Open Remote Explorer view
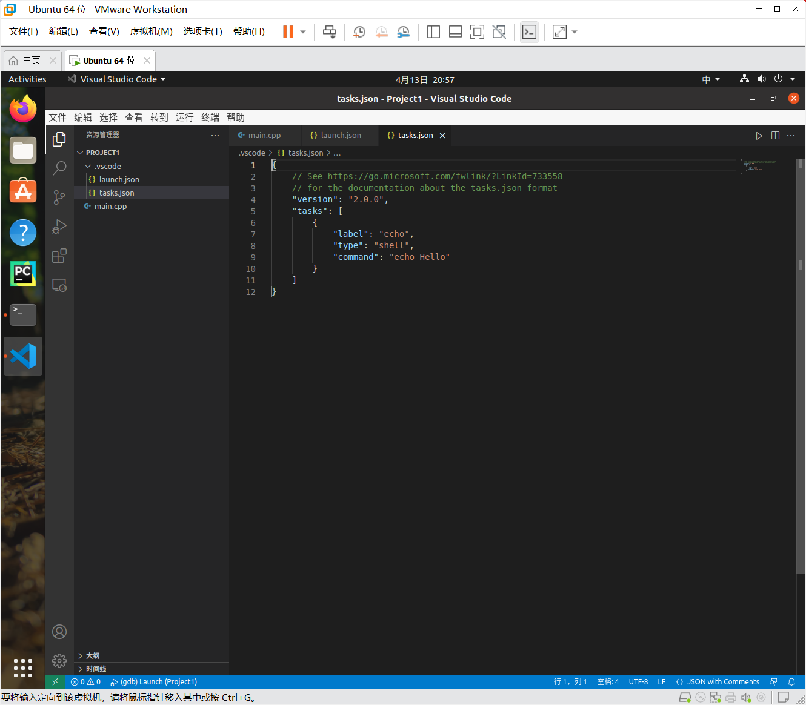 [x=59, y=285]
